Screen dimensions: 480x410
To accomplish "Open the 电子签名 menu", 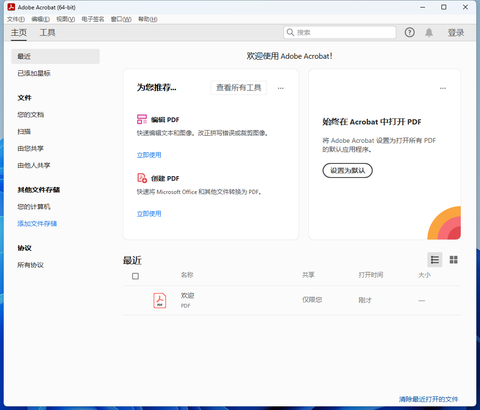I will pyautogui.click(x=93, y=19).
